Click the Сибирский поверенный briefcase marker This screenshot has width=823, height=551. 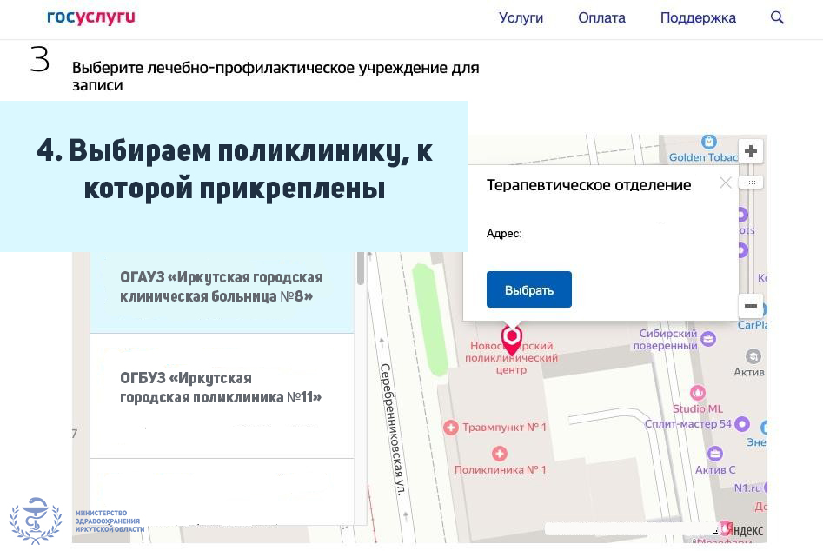tap(709, 339)
